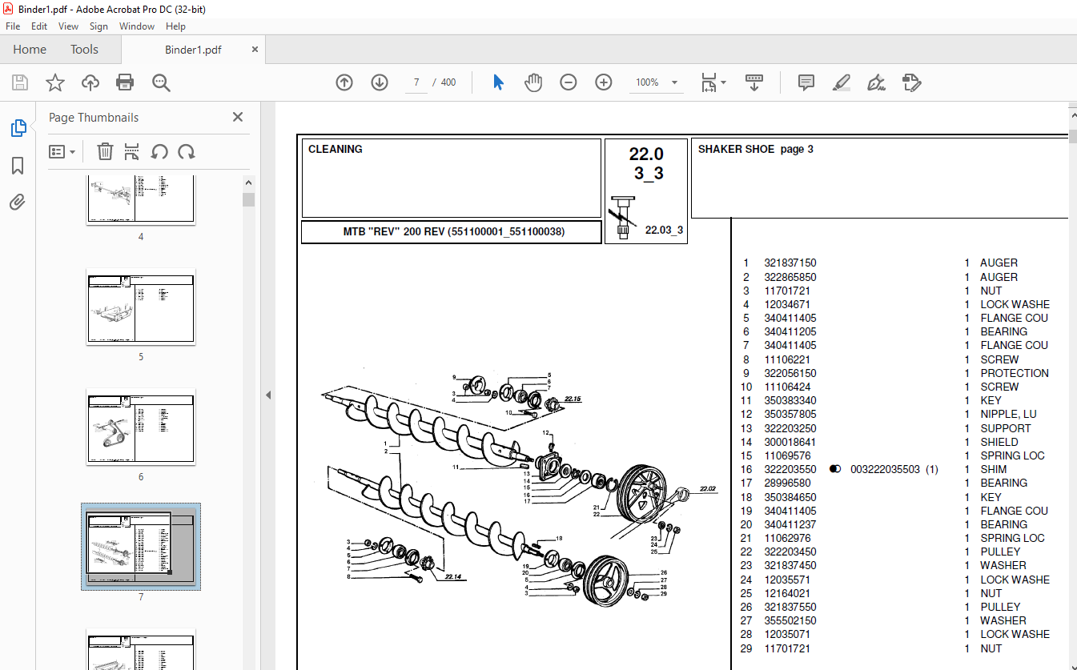Click replacement number 003222035503
This screenshot has height=670, width=1077.
[x=885, y=469]
